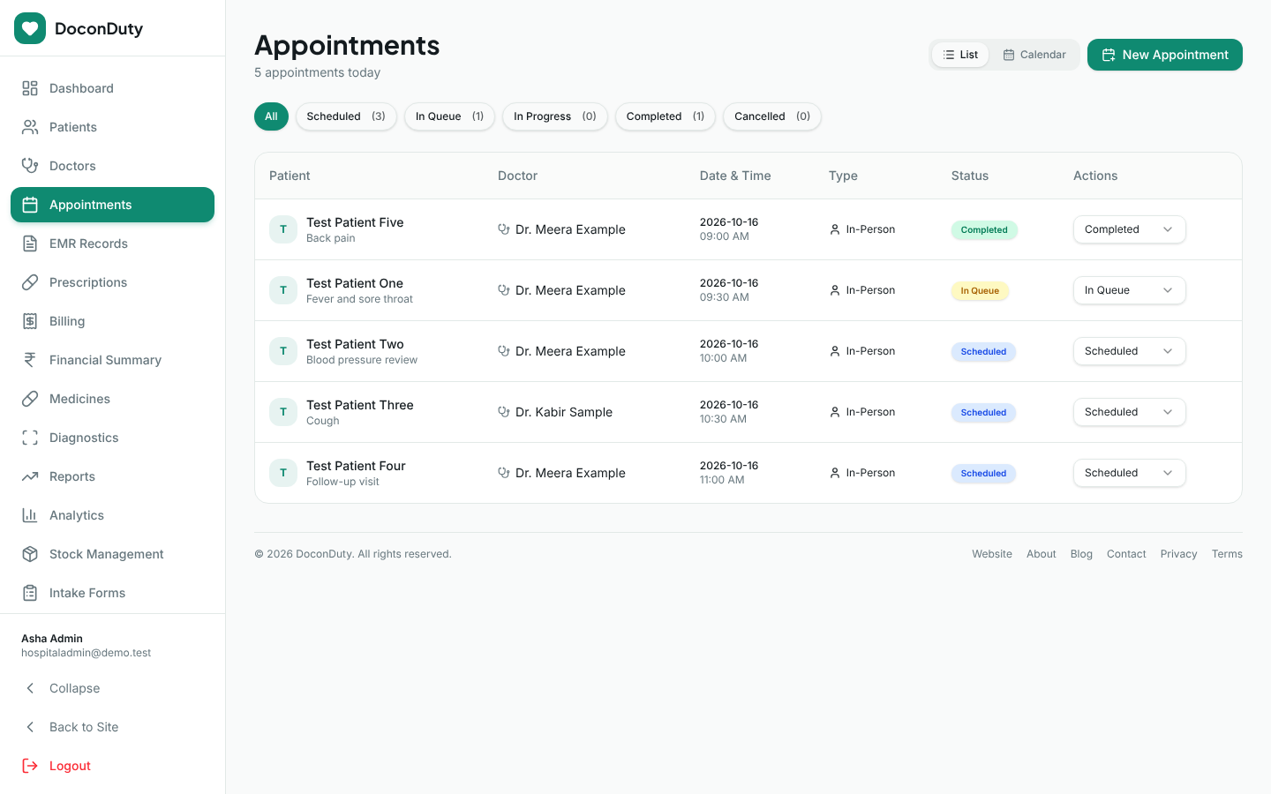This screenshot has width=1271, height=794.
Task: Create a New Appointment
Action: click(x=1165, y=55)
